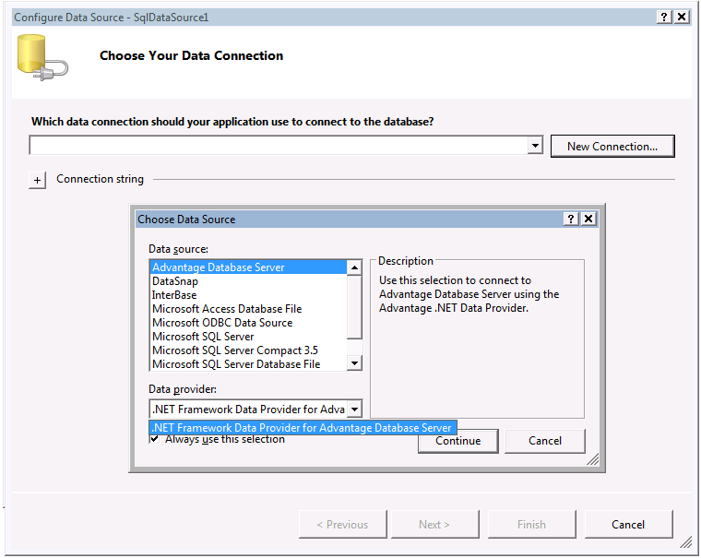Screen dimensions: 701x558
Task: Choose Microsoft Access Database File
Action: [x=248, y=309]
